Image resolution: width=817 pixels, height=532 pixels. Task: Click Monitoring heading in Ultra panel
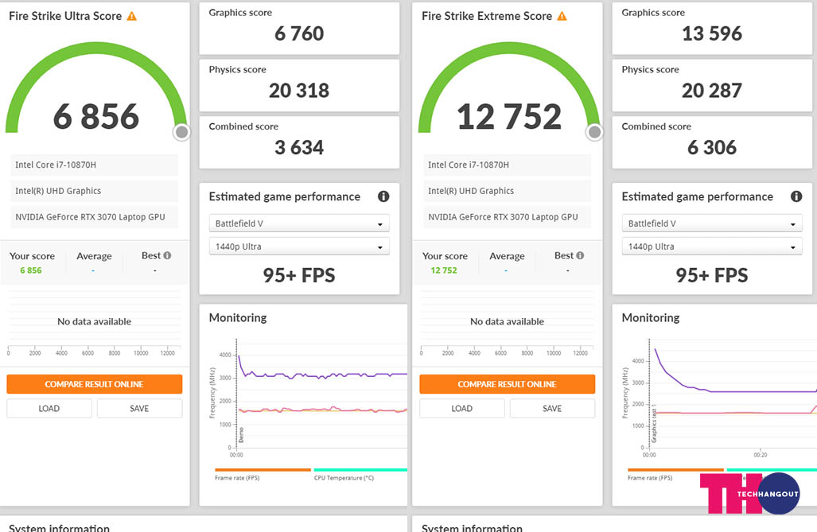[x=238, y=318]
